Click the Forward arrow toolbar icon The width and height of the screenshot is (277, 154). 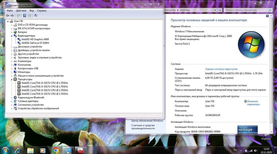point(12,16)
